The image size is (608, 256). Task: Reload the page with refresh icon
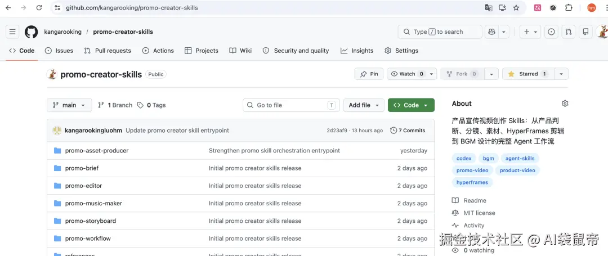[39, 8]
